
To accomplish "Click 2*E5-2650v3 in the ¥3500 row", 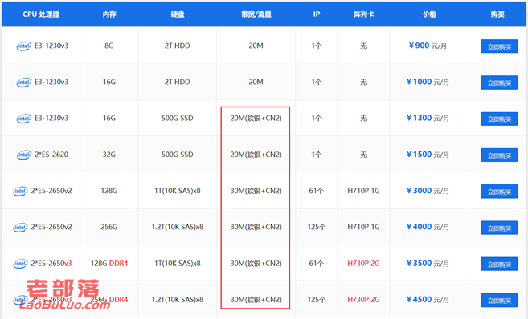I will (51, 263).
